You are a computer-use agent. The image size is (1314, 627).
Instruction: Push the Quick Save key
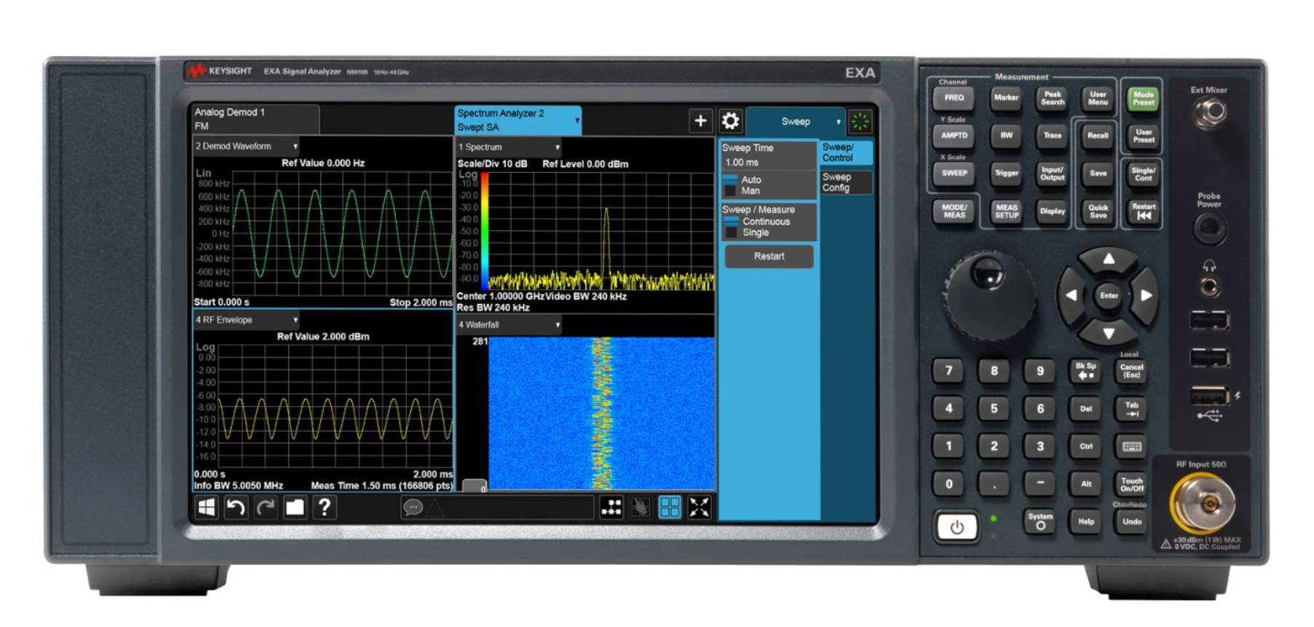coord(1098,211)
